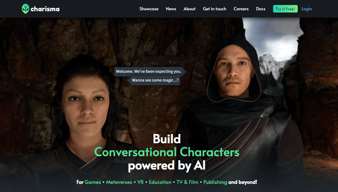
Task: Click the Education category text
Action: click(x=160, y=182)
